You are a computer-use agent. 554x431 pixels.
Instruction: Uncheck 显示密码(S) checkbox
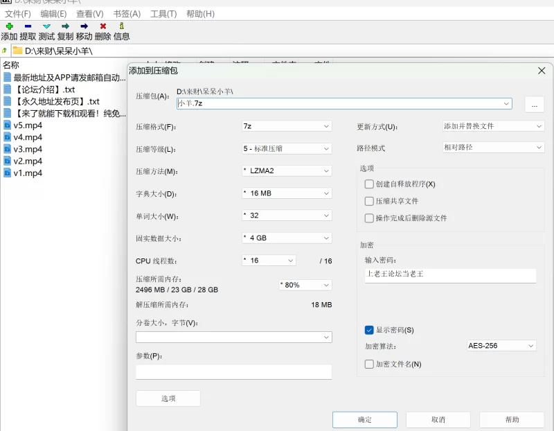click(x=369, y=330)
